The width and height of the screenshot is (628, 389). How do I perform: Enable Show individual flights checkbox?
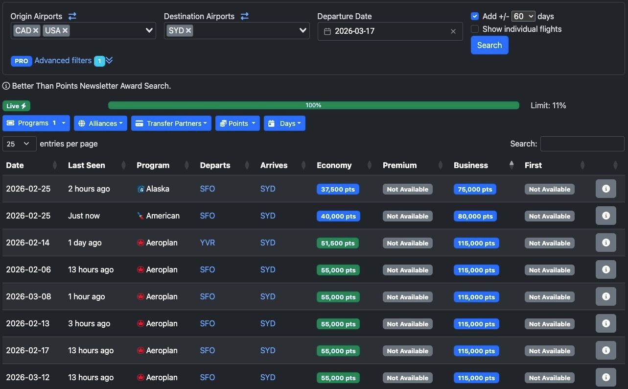(475, 29)
